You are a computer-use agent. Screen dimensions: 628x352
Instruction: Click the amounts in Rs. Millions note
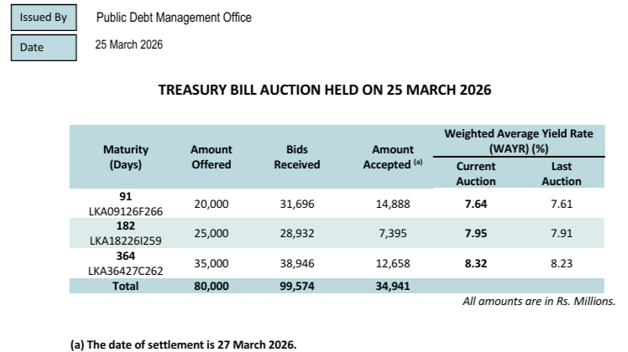pyautogui.click(x=539, y=301)
